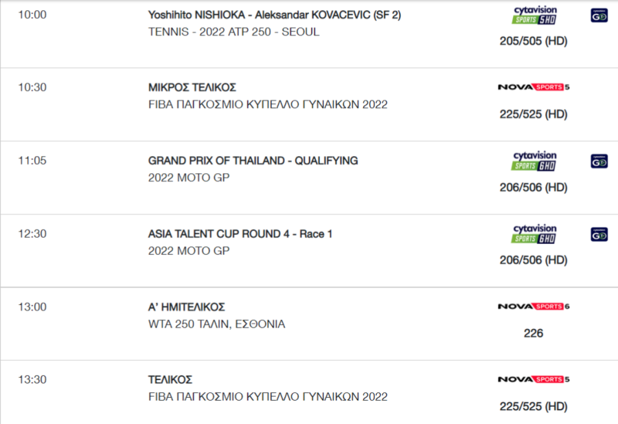This screenshot has height=424, width=618.
Task: Click channel number 226
Action: (x=534, y=333)
